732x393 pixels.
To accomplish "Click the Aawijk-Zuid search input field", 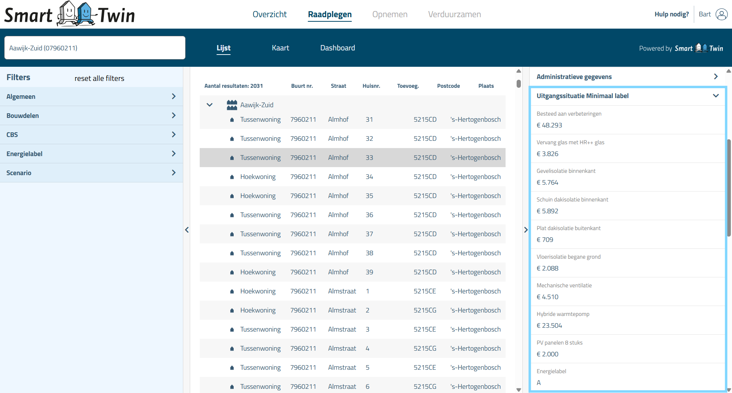I will (95, 48).
